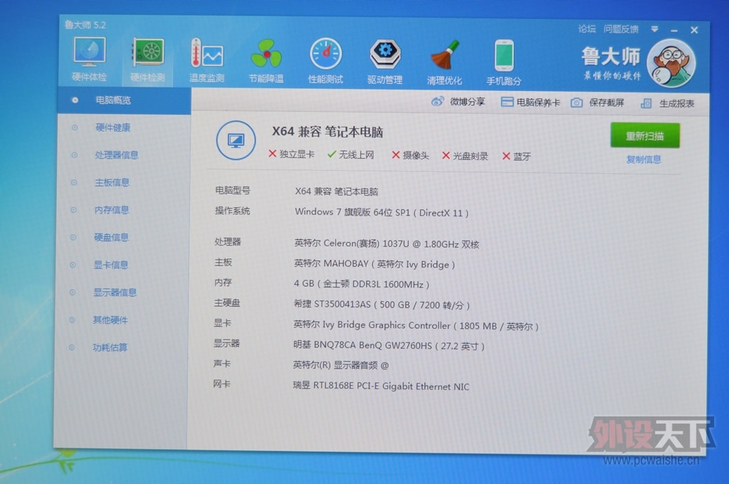Click the X64 兼容 笔记本电脑 heading

[327, 132]
